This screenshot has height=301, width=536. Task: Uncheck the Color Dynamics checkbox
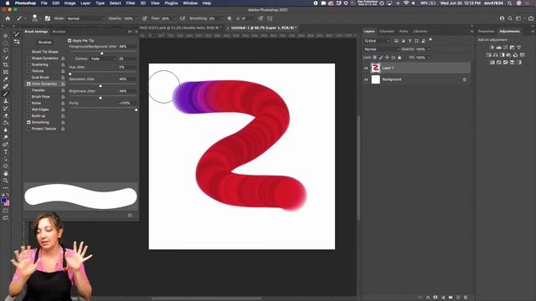[x=28, y=84]
